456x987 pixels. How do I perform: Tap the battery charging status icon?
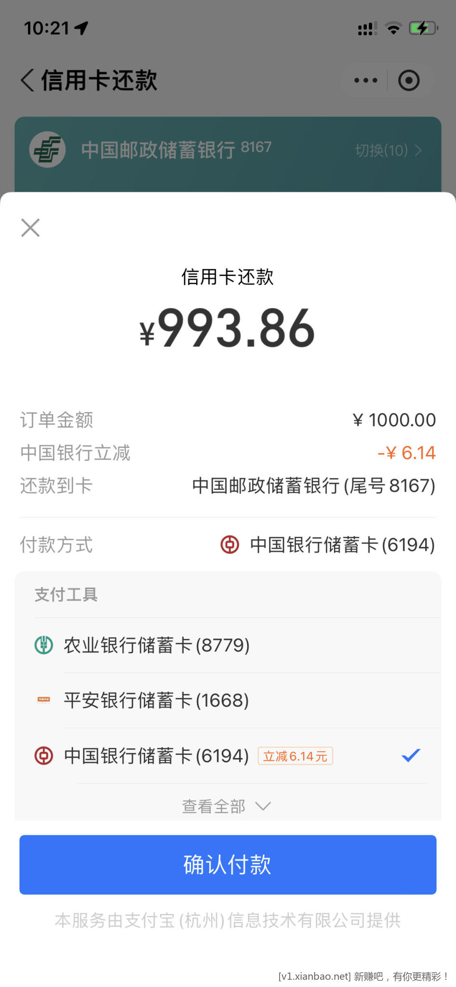[x=423, y=28]
